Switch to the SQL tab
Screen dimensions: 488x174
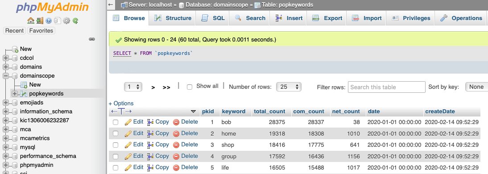(213, 18)
